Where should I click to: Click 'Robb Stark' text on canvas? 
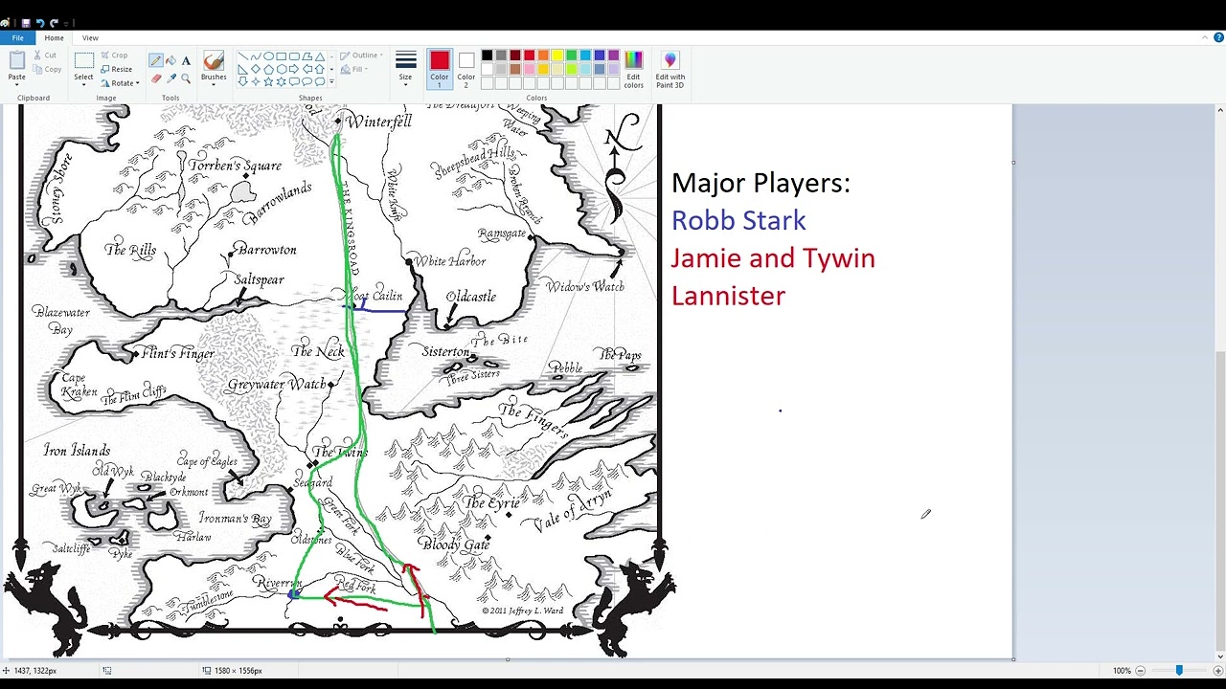point(738,220)
